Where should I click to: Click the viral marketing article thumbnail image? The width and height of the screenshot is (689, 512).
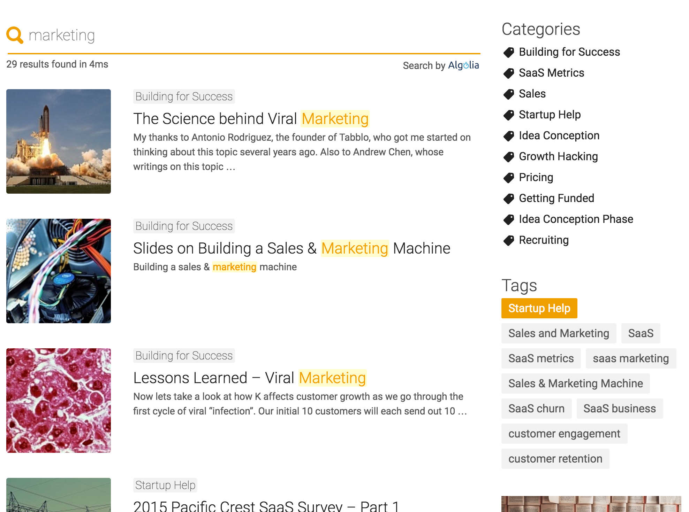coord(59,141)
